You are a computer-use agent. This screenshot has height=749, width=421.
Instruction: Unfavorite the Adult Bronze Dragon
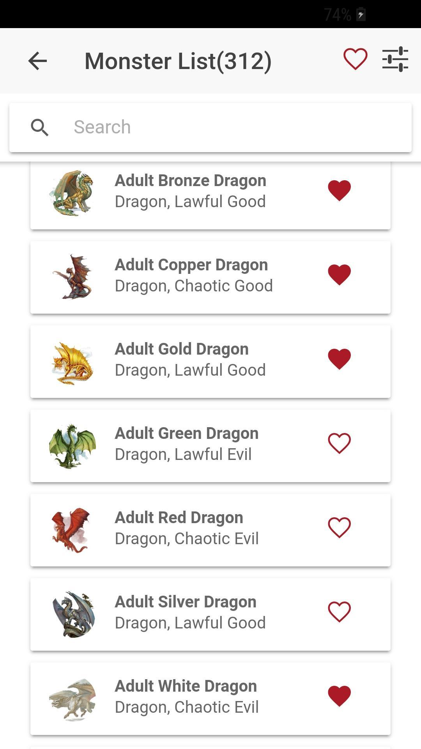click(339, 190)
